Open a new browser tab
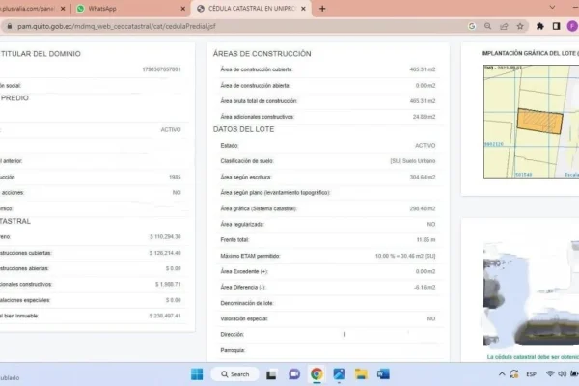 322,8
